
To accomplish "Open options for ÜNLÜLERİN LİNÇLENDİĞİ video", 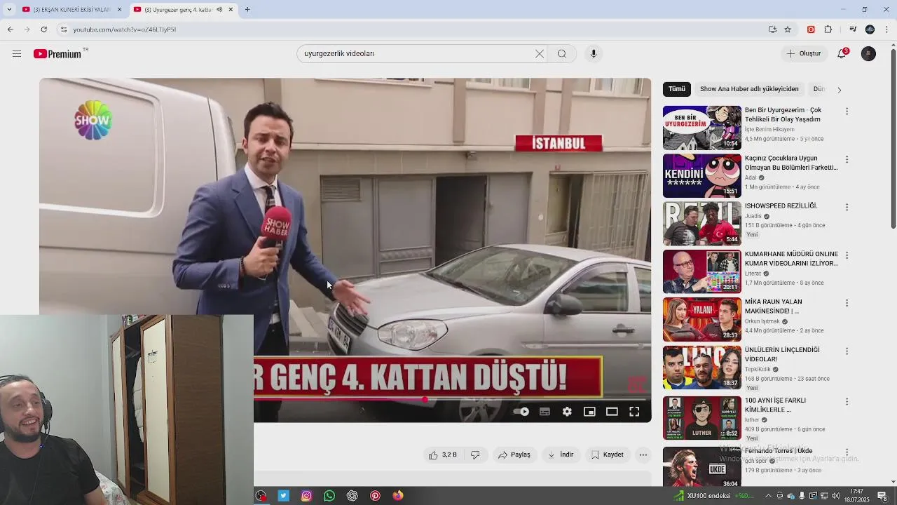I will (x=847, y=351).
